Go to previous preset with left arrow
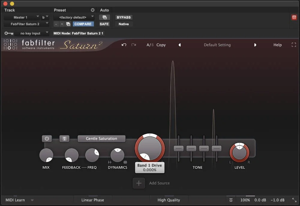Viewport: 300px width, 206px height. (x=179, y=45)
